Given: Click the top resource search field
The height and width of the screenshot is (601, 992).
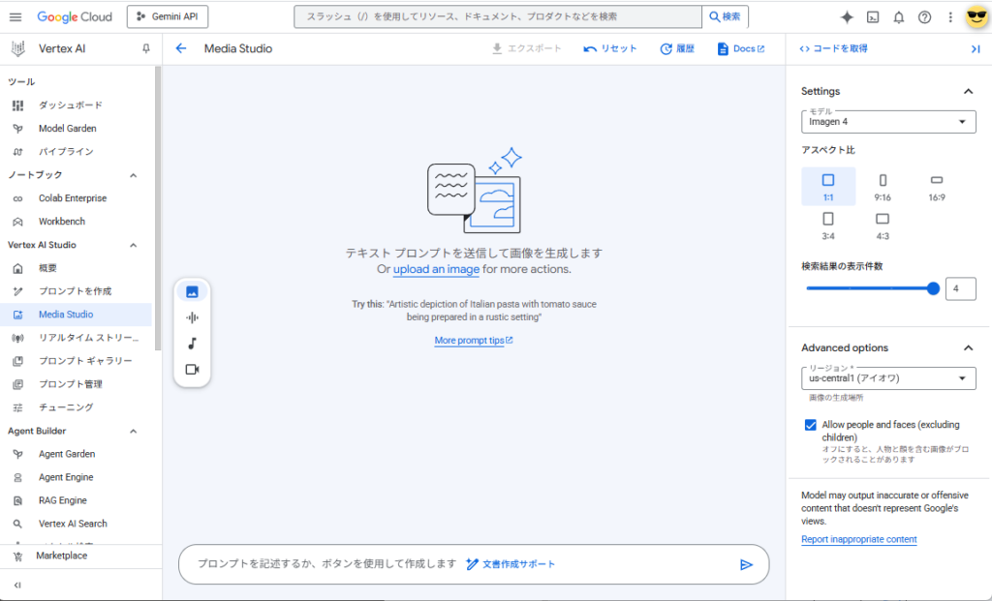Looking at the screenshot, I should 498,17.
